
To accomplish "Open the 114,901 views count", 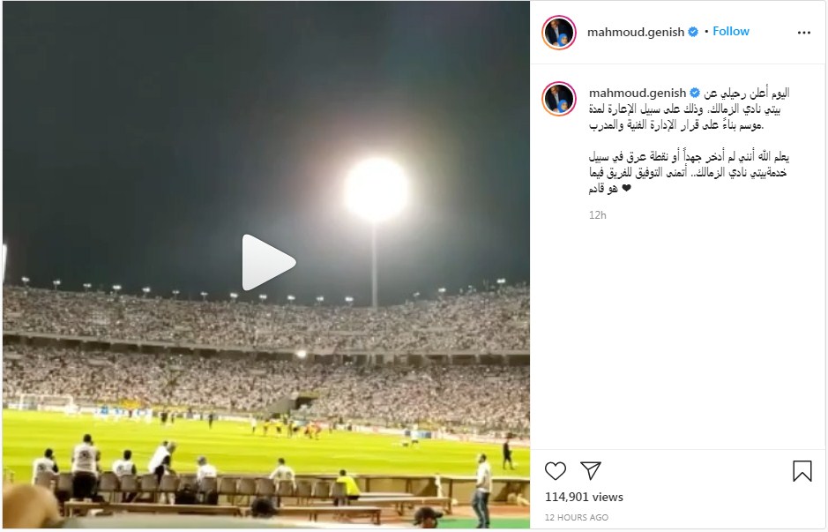I will 584,497.
